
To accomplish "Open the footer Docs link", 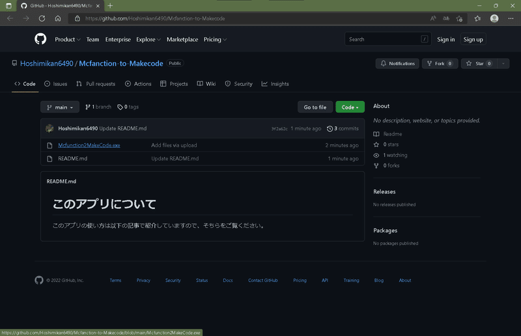I will [x=227, y=280].
